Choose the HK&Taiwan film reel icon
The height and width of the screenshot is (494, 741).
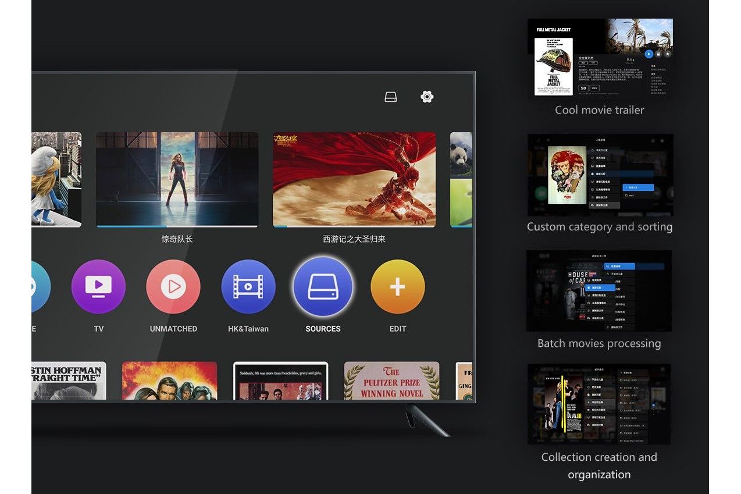(248, 287)
